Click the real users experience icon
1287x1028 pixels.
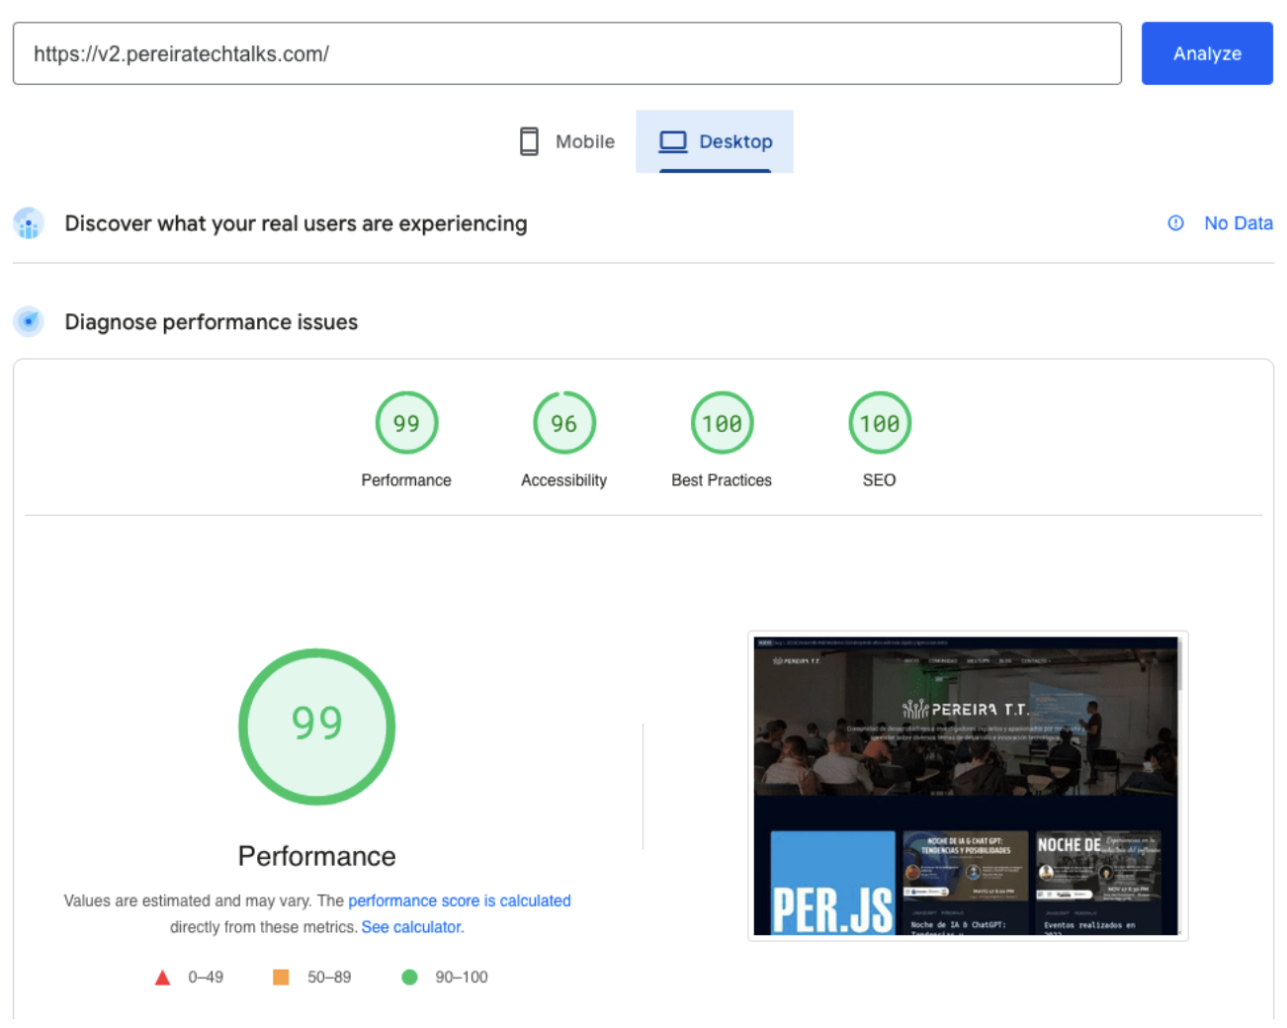coord(29,223)
